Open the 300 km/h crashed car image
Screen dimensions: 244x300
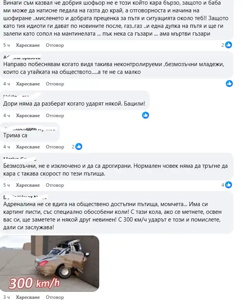(x=49, y=263)
